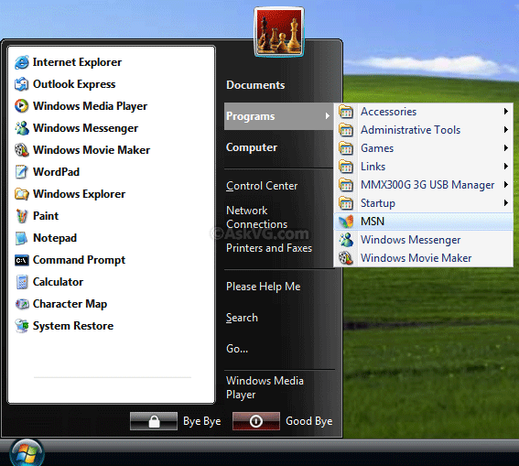Click the Programs menu arrow
519x466 pixels.
pyautogui.click(x=327, y=116)
